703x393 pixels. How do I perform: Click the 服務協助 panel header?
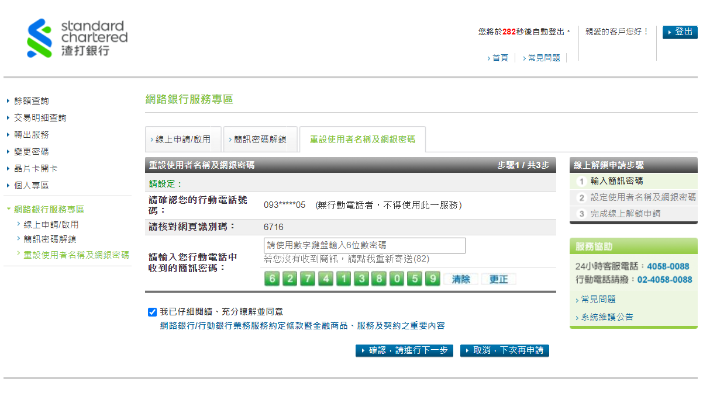(x=633, y=247)
